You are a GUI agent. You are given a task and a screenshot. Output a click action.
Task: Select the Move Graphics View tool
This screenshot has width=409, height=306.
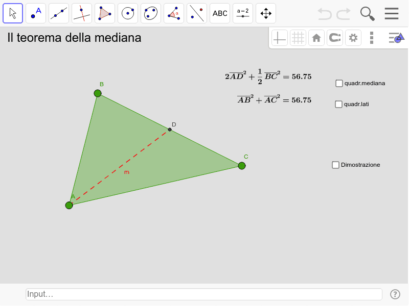coord(266,13)
